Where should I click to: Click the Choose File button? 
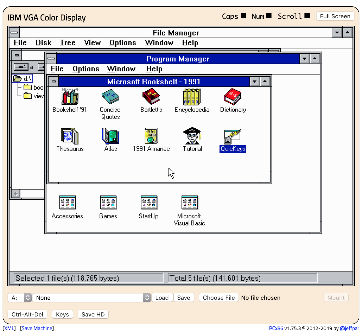point(219,298)
